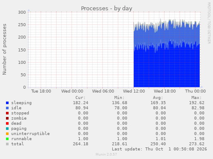The width and height of the screenshot is (213, 159).
Task: Click the idle legend color swatch
Action: (7, 108)
